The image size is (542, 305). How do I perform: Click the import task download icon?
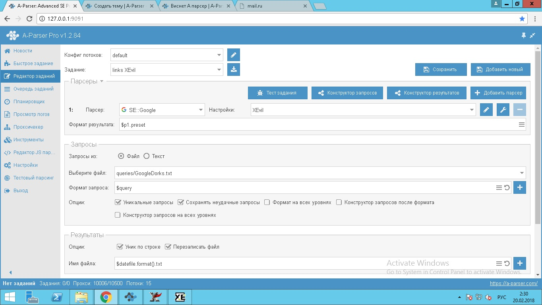pyautogui.click(x=234, y=69)
